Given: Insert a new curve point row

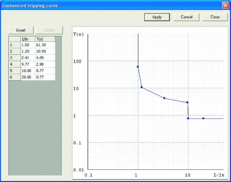Looking at the screenshot, I should click(x=21, y=30).
